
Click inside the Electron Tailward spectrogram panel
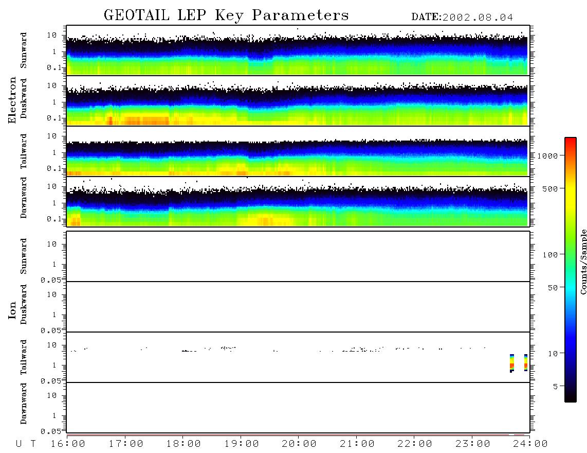click(x=298, y=151)
